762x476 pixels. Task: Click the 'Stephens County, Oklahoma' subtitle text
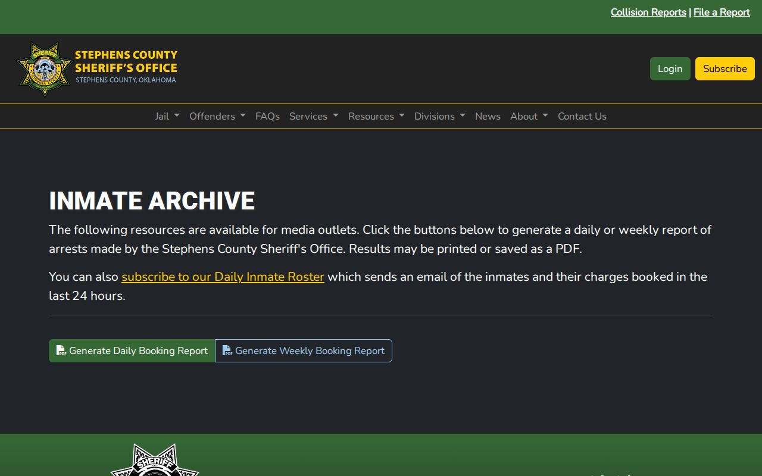(126, 80)
